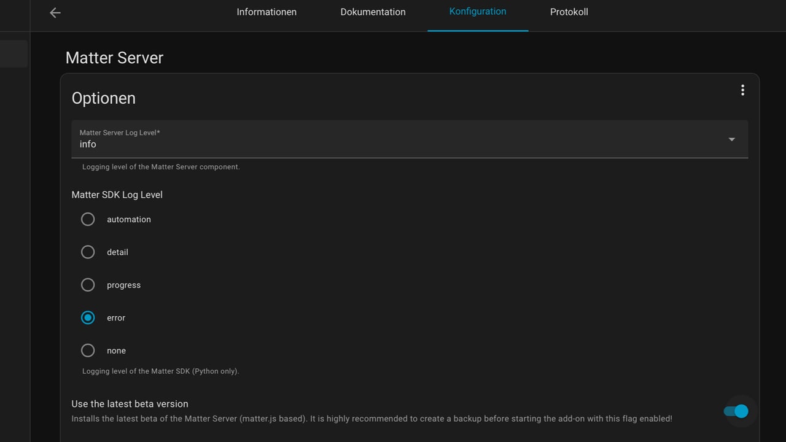786x442 pixels.
Task: Click the 'Use the latest beta version' label
Action: click(130, 404)
